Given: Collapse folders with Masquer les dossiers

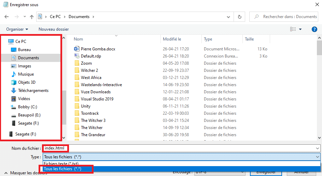Looking at the screenshot, I should (26, 173).
